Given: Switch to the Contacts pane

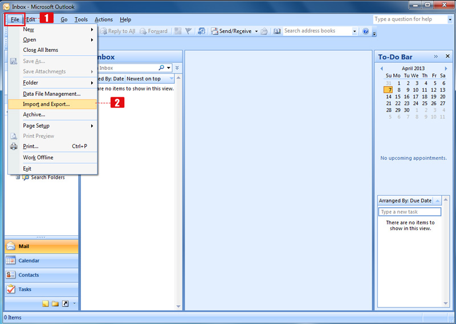Looking at the screenshot, I should pos(41,275).
